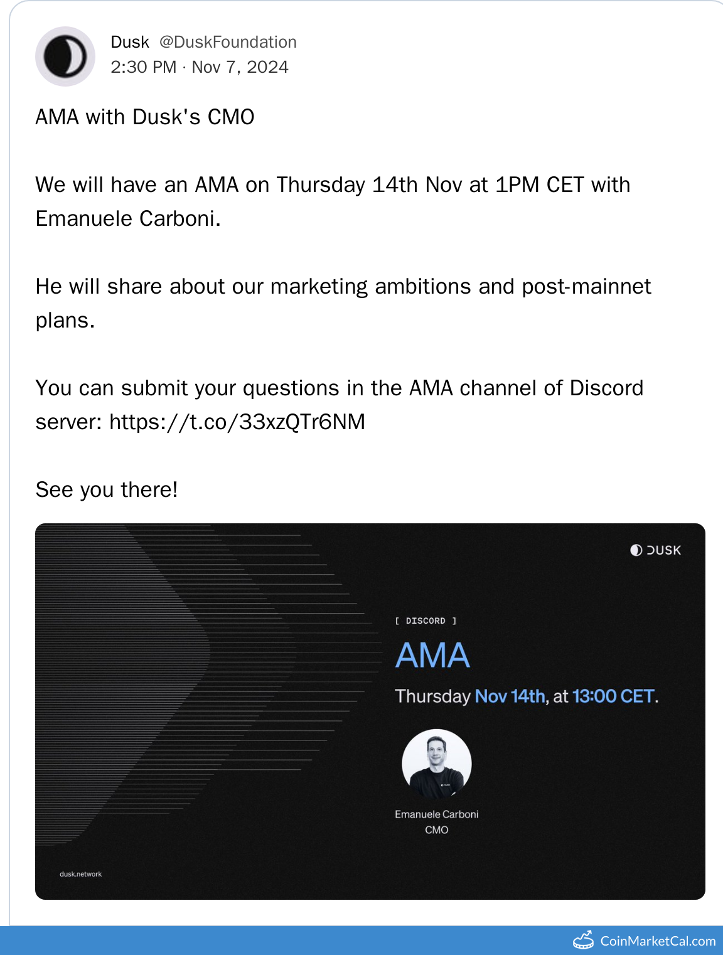The image size is (723, 955).
Task: Click the dusk.network text in banner
Action: click(x=80, y=874)
